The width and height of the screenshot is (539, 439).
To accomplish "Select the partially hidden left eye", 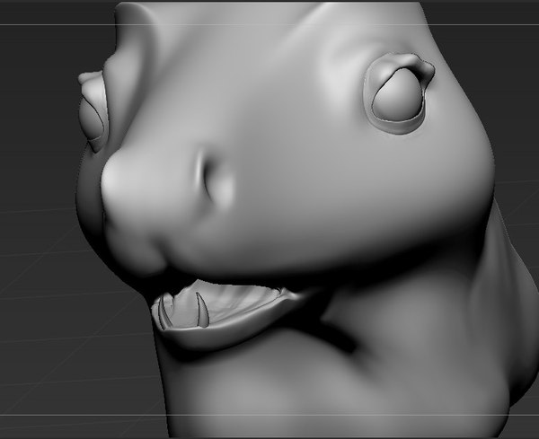I will pyautogui.click(x=90, y=115).
